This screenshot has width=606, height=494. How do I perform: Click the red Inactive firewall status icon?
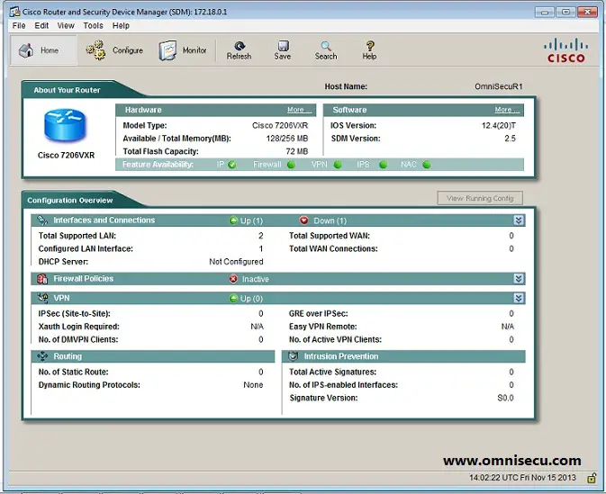pyautogui.click(x=233, y=278)
